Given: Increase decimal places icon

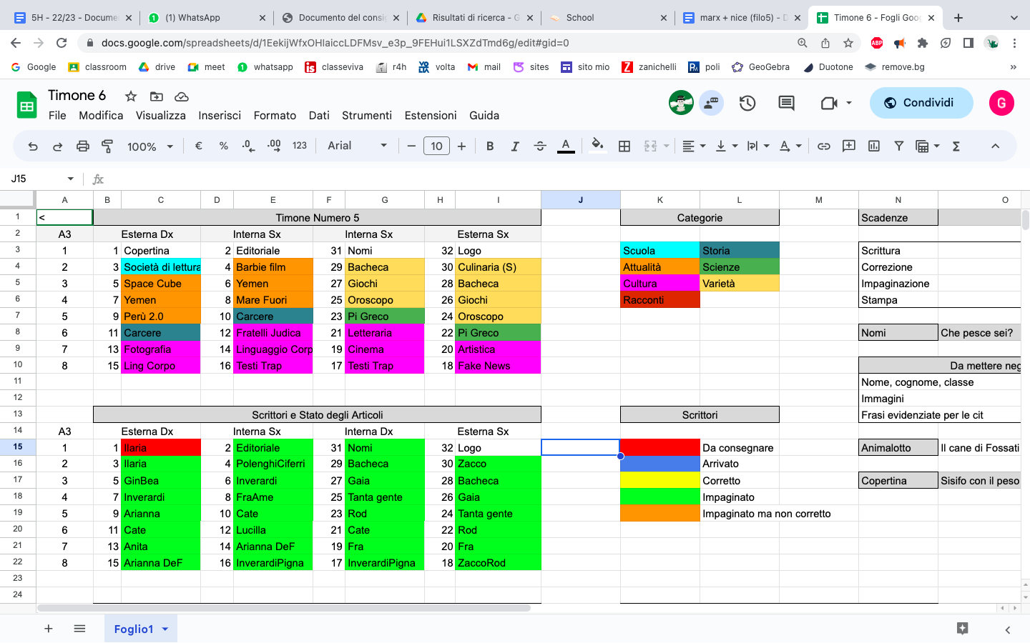Looking at the screenshot, I should 274,146.
